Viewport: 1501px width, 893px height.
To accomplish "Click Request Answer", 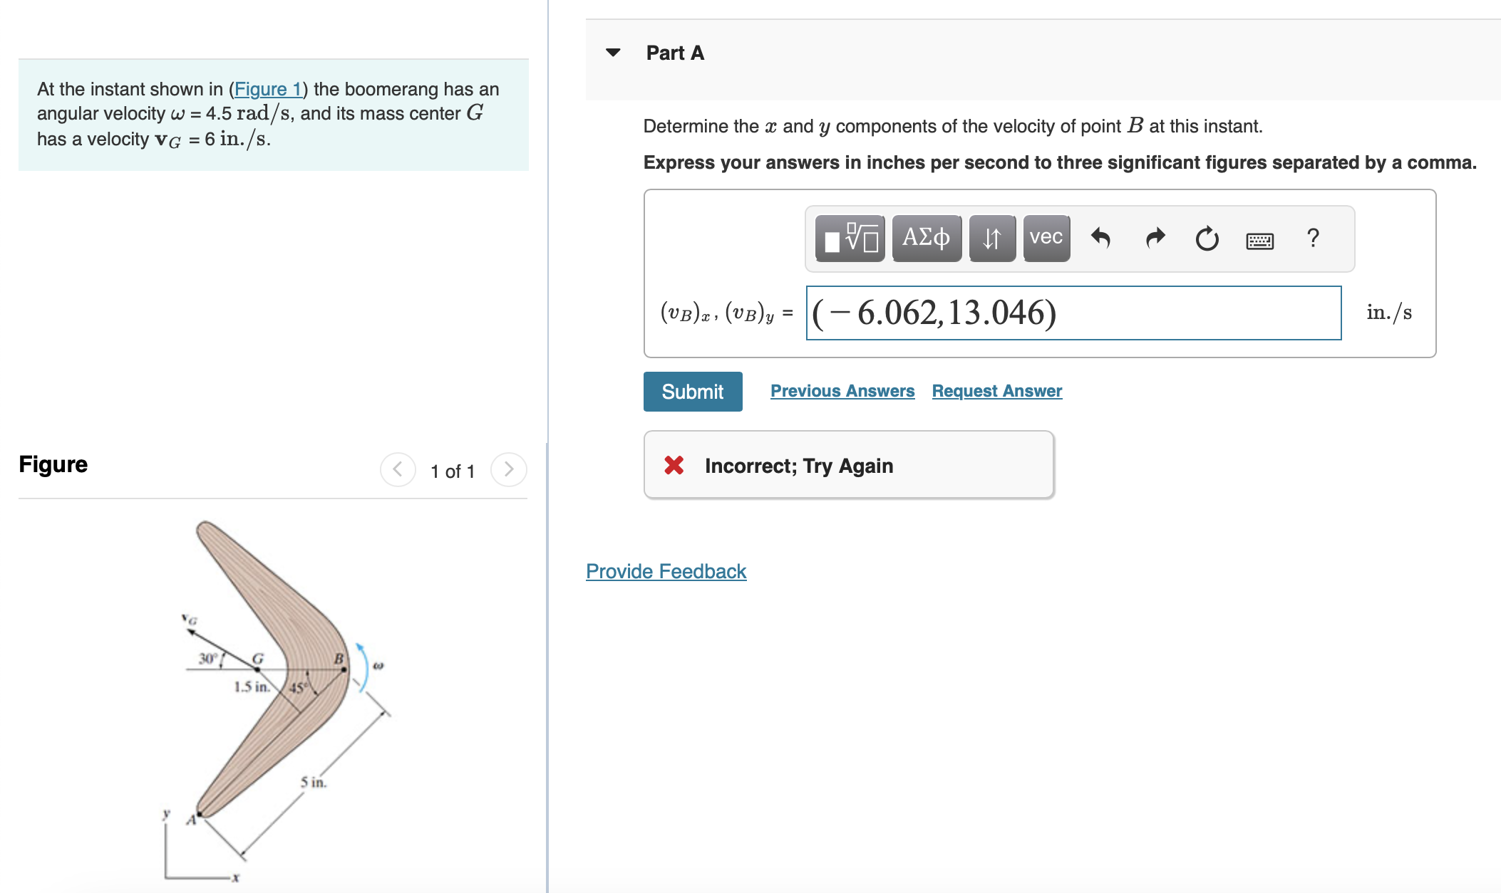I will 996,390.
